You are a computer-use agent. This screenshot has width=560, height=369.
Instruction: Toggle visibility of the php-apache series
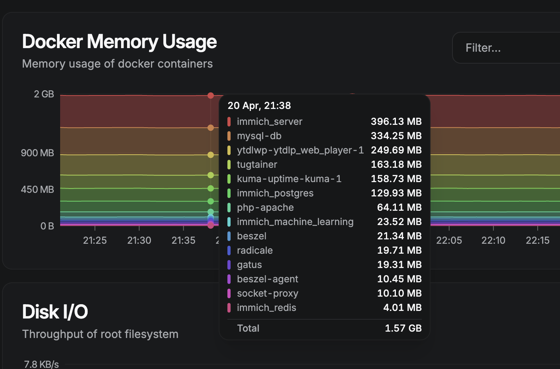tap(265, 207)
